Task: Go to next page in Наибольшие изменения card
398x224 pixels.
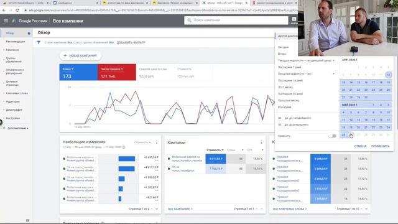Action: click(157, 209)
